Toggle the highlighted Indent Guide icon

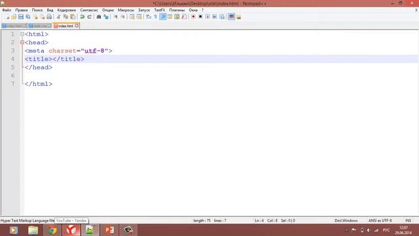coord(163,17)
